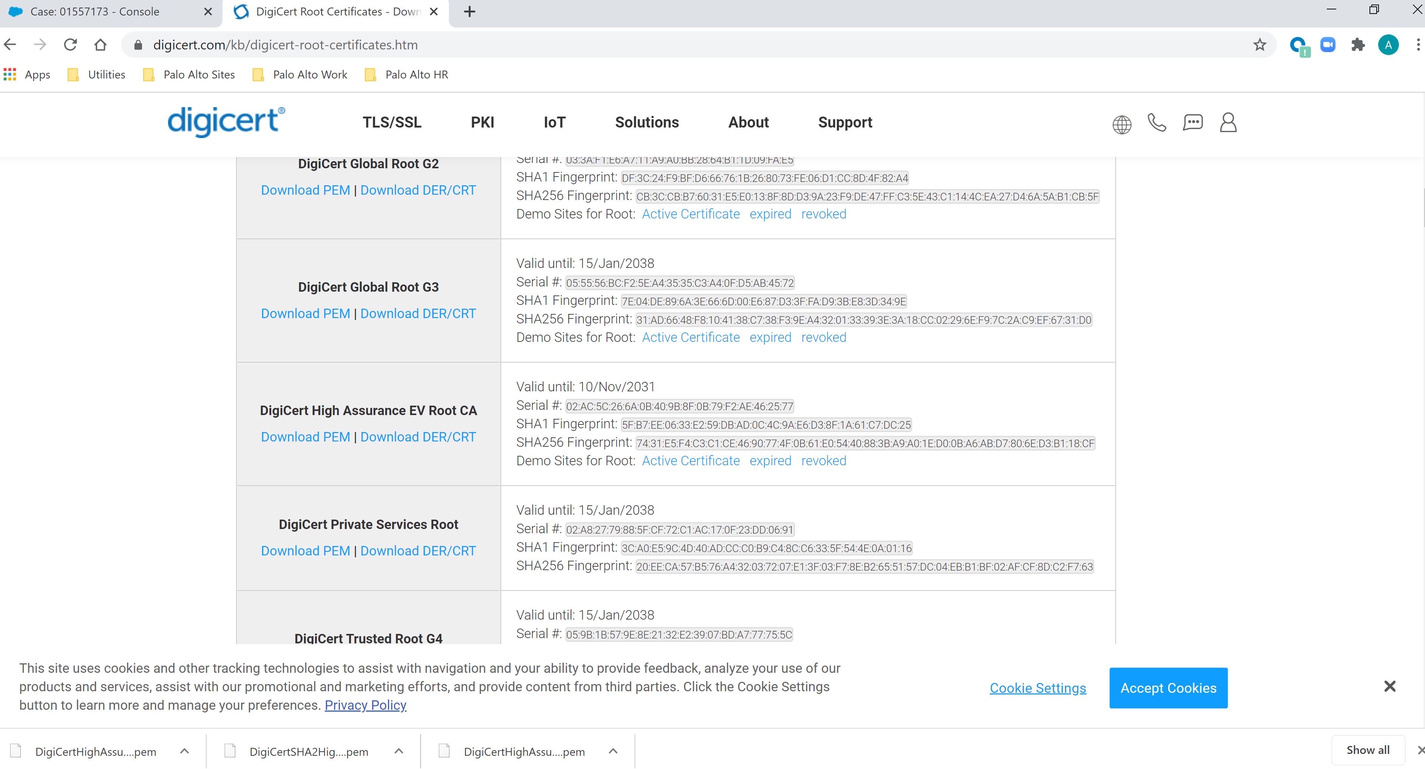Click the phone contact icon
The width and height of the screenshot is (1425, 769).
coord(1157,123)
